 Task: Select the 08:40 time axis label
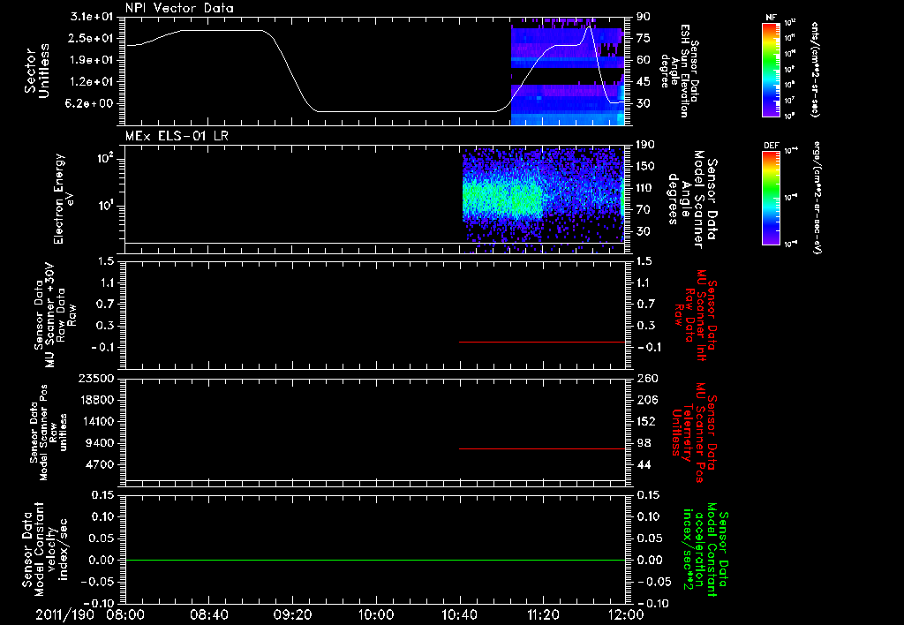click(x=209, y=614)
